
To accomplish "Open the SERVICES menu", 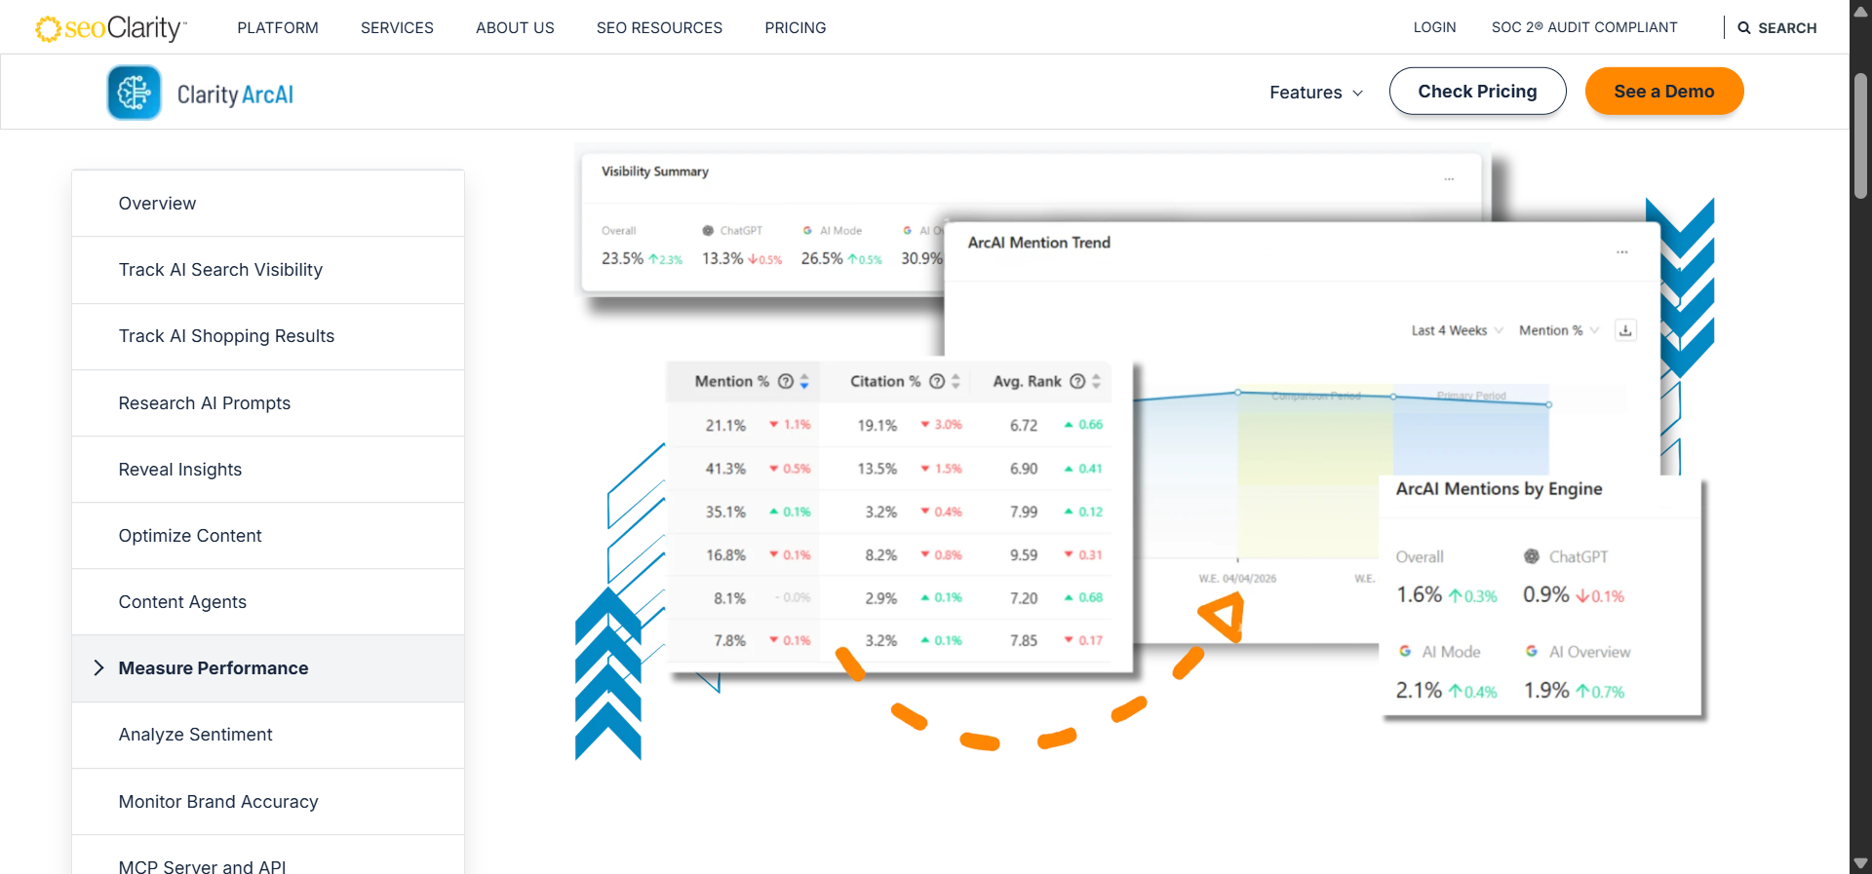I will (x=397, y=28).
